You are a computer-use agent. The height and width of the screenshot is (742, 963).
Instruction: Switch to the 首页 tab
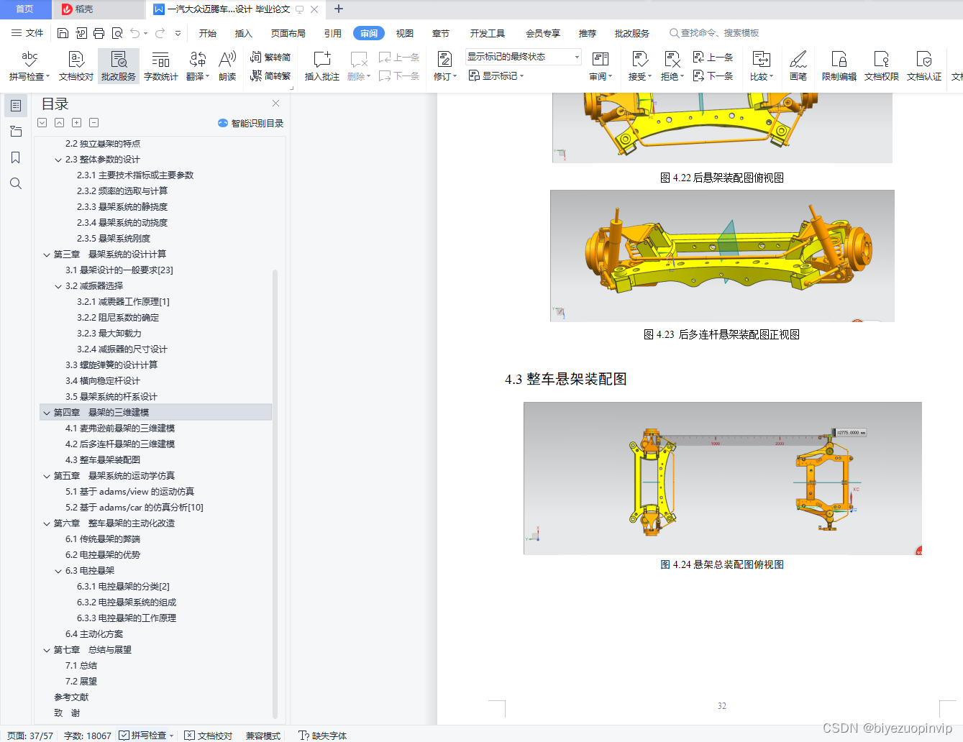coord(25,9)
